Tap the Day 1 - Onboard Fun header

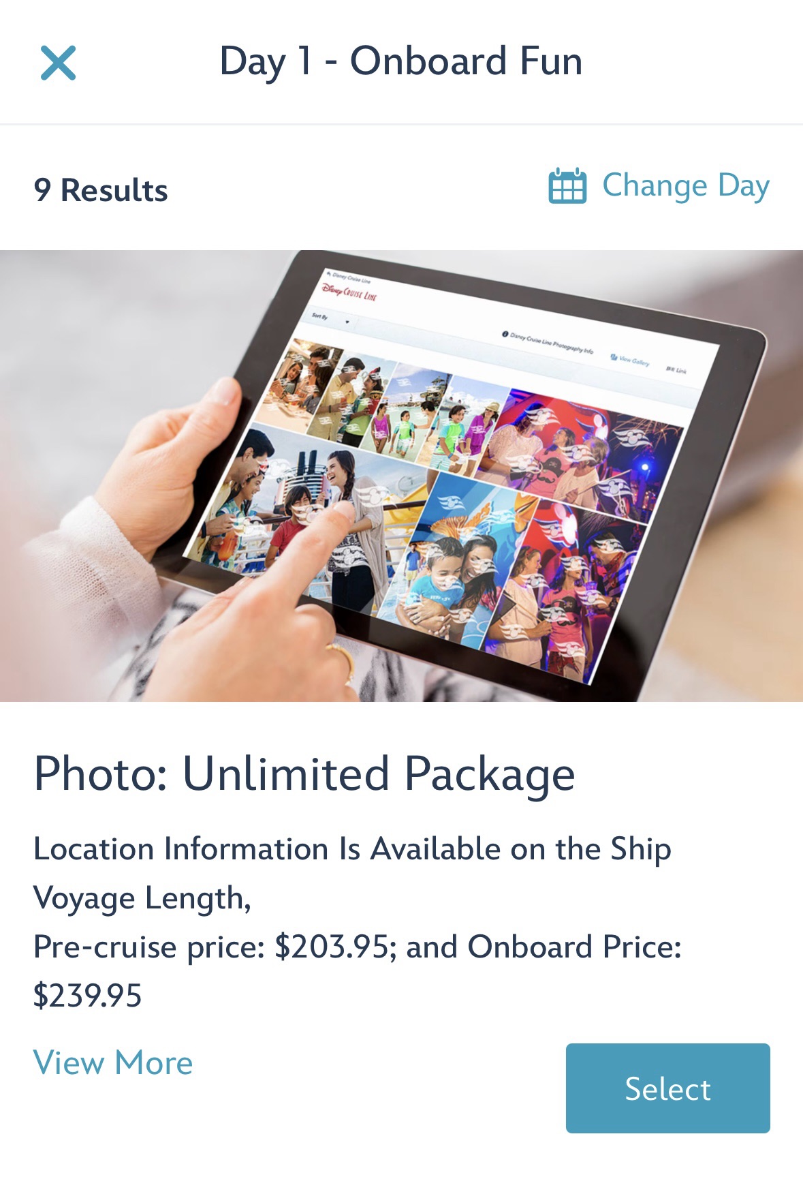(401, 61)
